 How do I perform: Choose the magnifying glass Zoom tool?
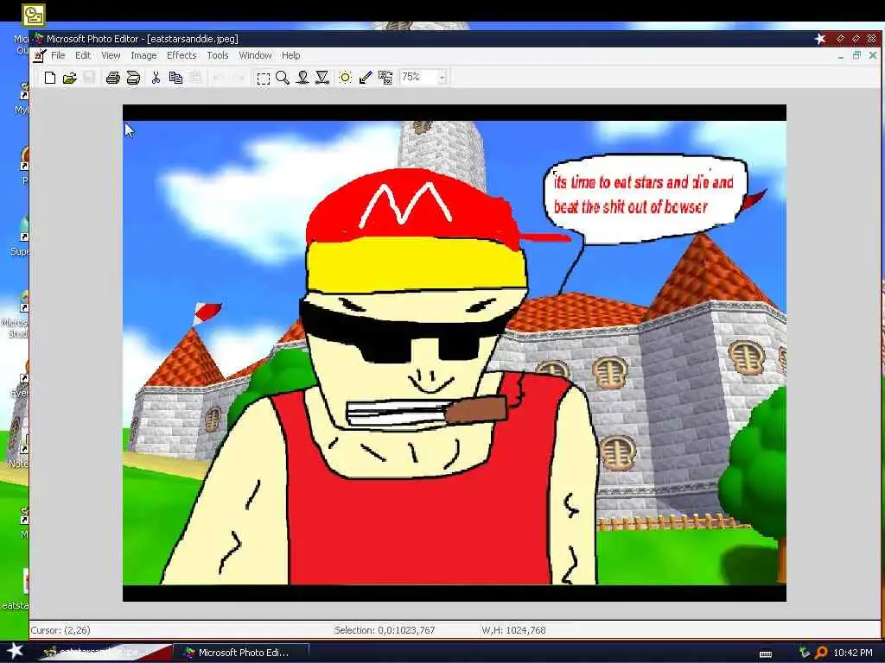283,78
